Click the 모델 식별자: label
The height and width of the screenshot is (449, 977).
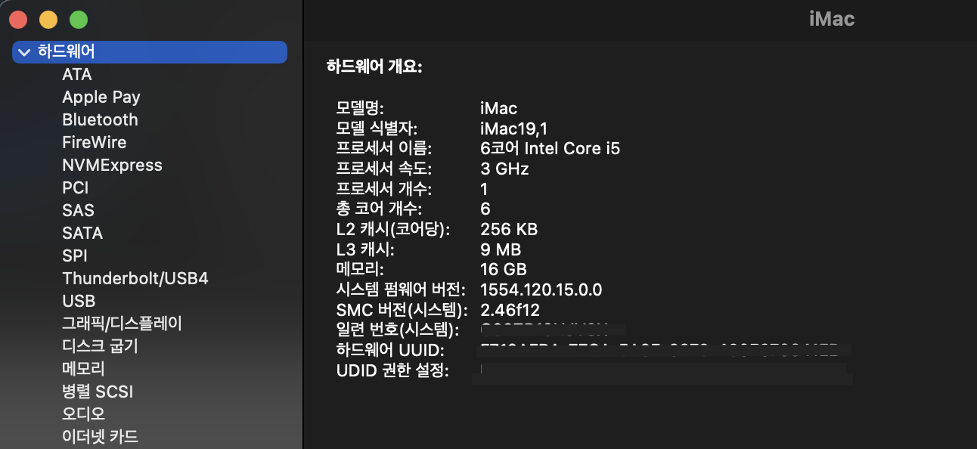[377, 129]
